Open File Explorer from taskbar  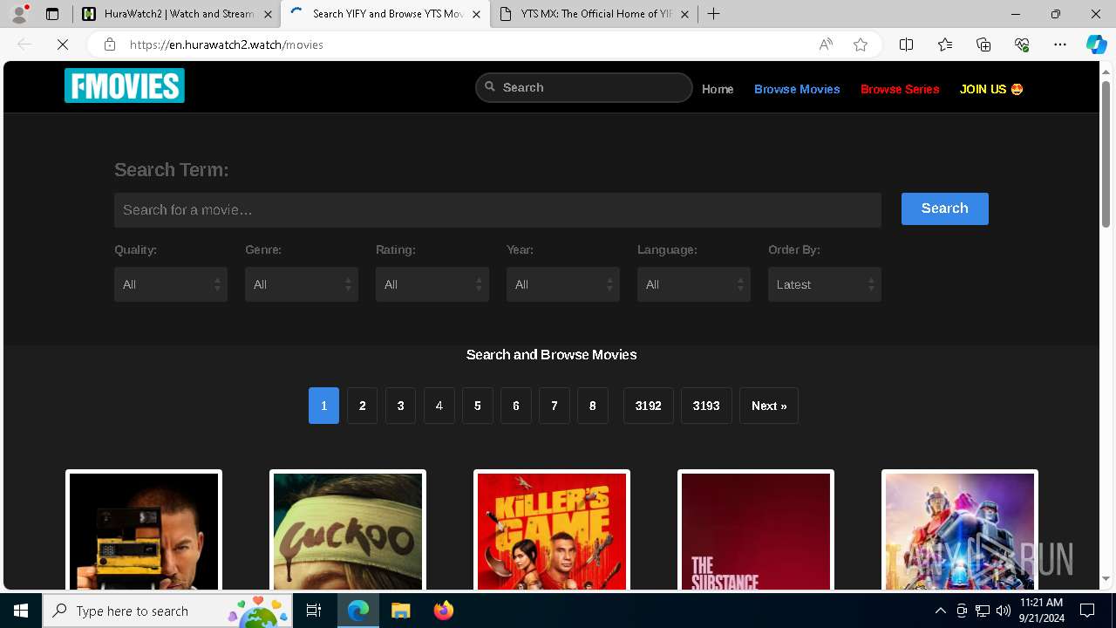tap(400, 611)
